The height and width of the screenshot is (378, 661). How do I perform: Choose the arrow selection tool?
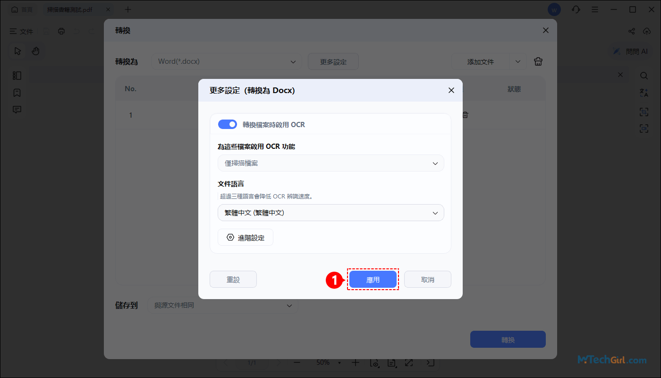(x=18, y=51)
